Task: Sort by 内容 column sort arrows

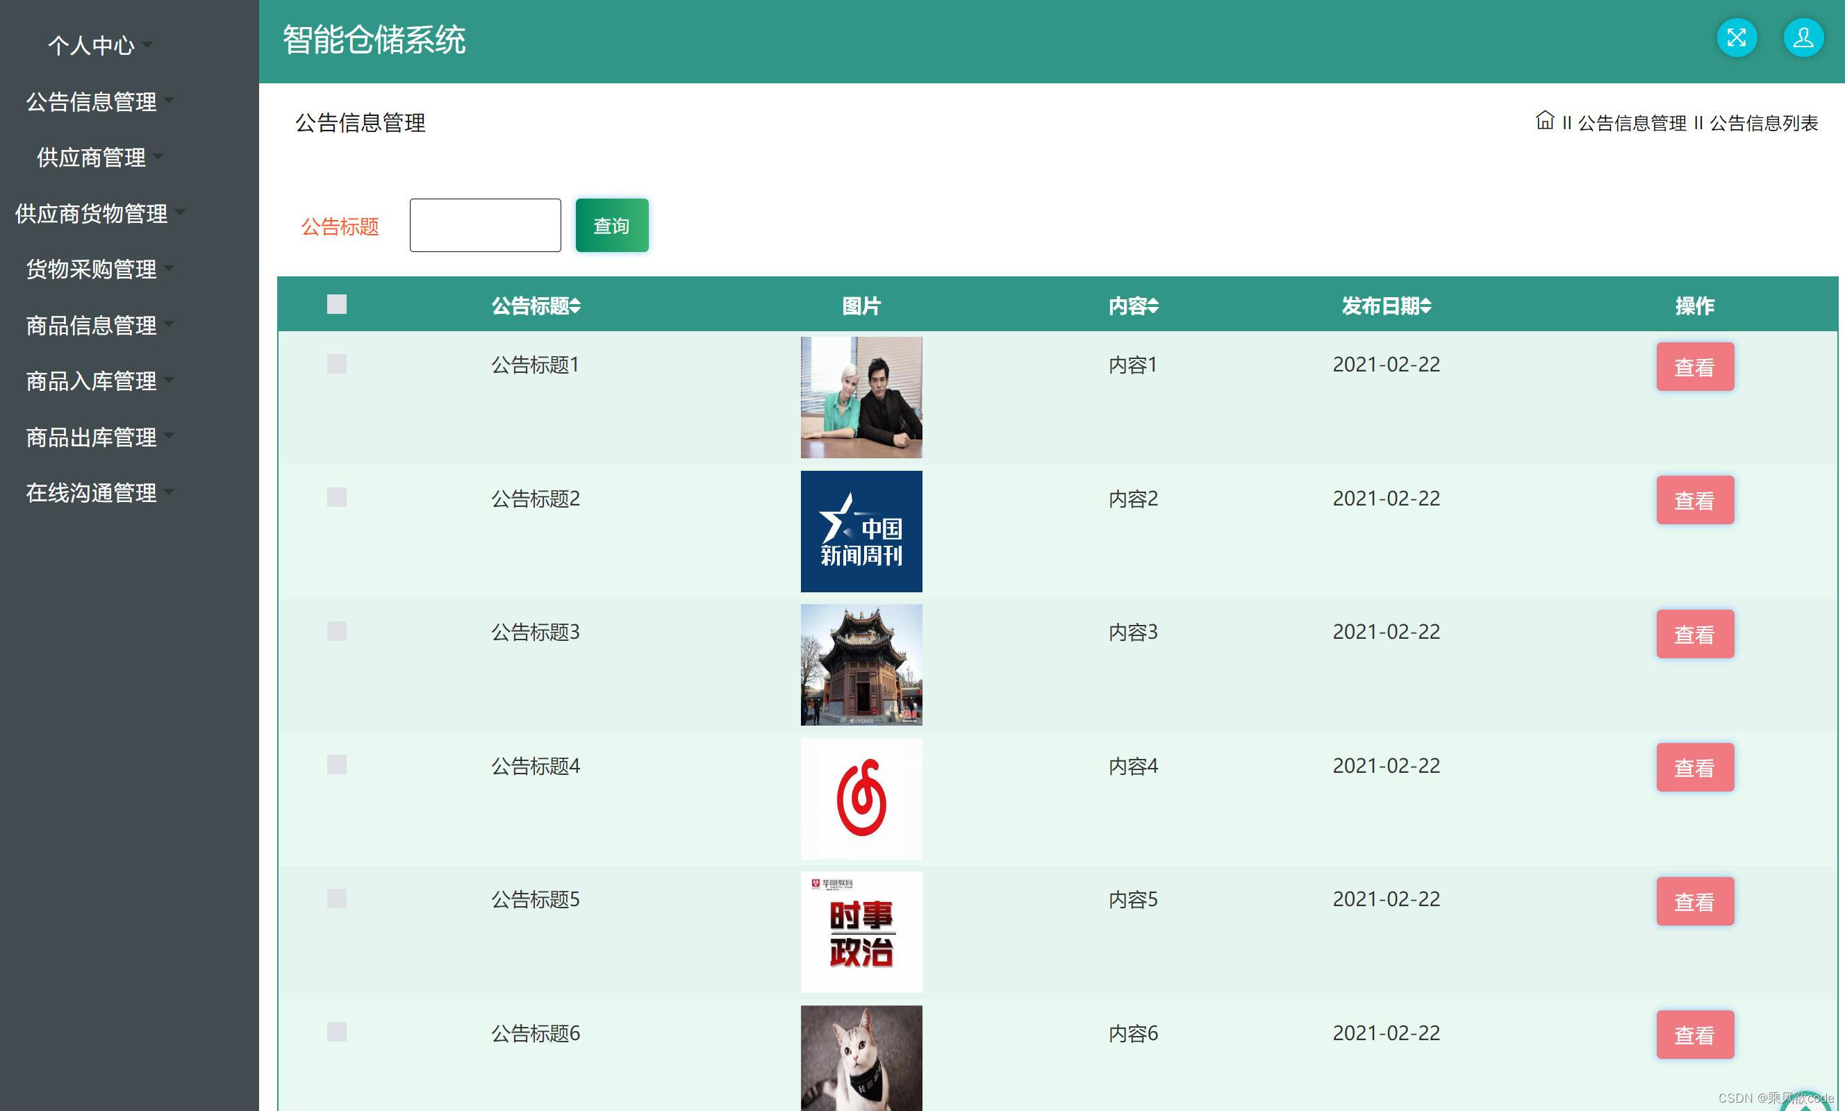Action: tap(1153, 306)
